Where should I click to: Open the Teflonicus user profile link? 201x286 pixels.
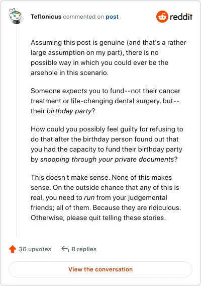[x=46, y=17]
